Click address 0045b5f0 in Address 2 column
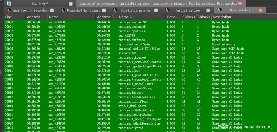Screen dimensions: 277x132 tap(103, 106)
